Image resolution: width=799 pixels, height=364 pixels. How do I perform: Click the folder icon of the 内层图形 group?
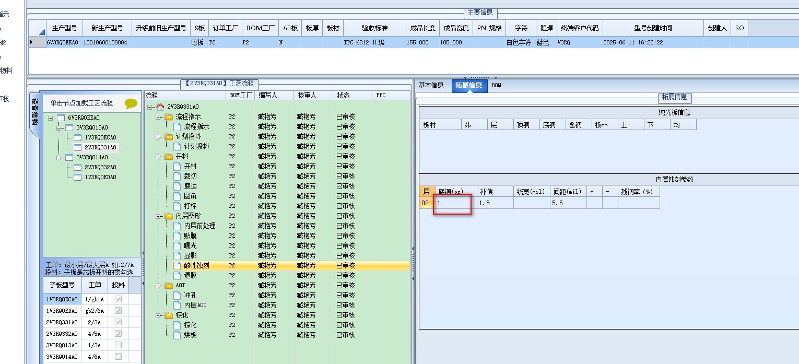[169, 216]
